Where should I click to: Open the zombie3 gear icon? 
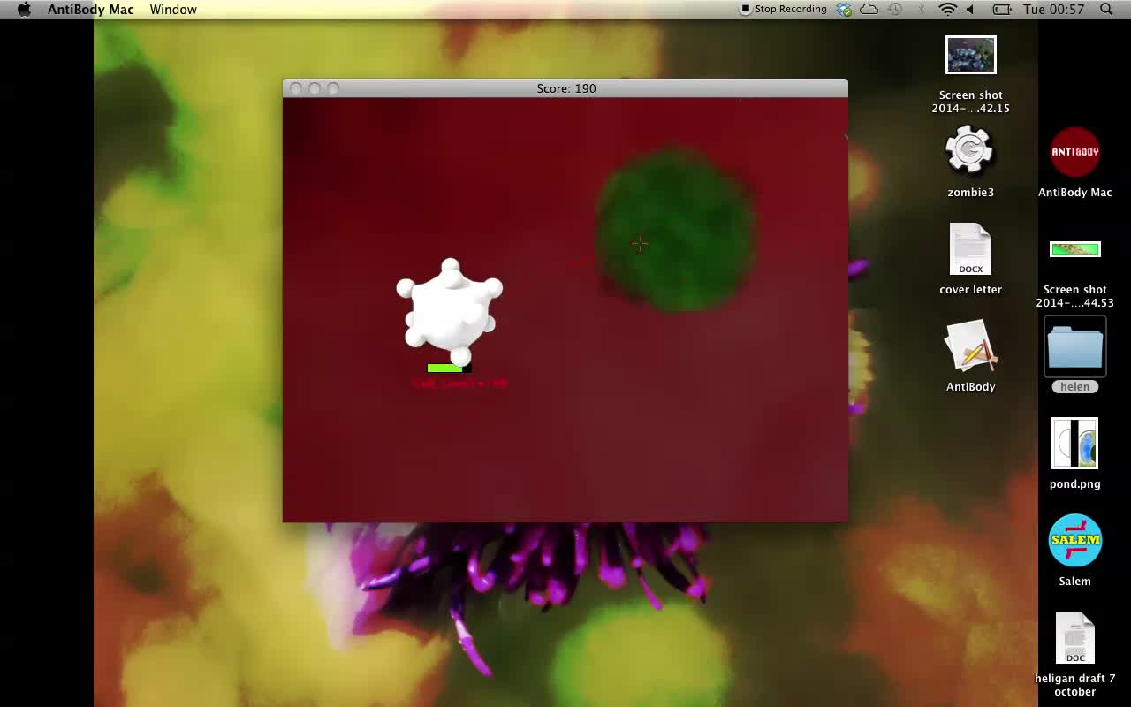pyautogui.click(x=970, y=150)
